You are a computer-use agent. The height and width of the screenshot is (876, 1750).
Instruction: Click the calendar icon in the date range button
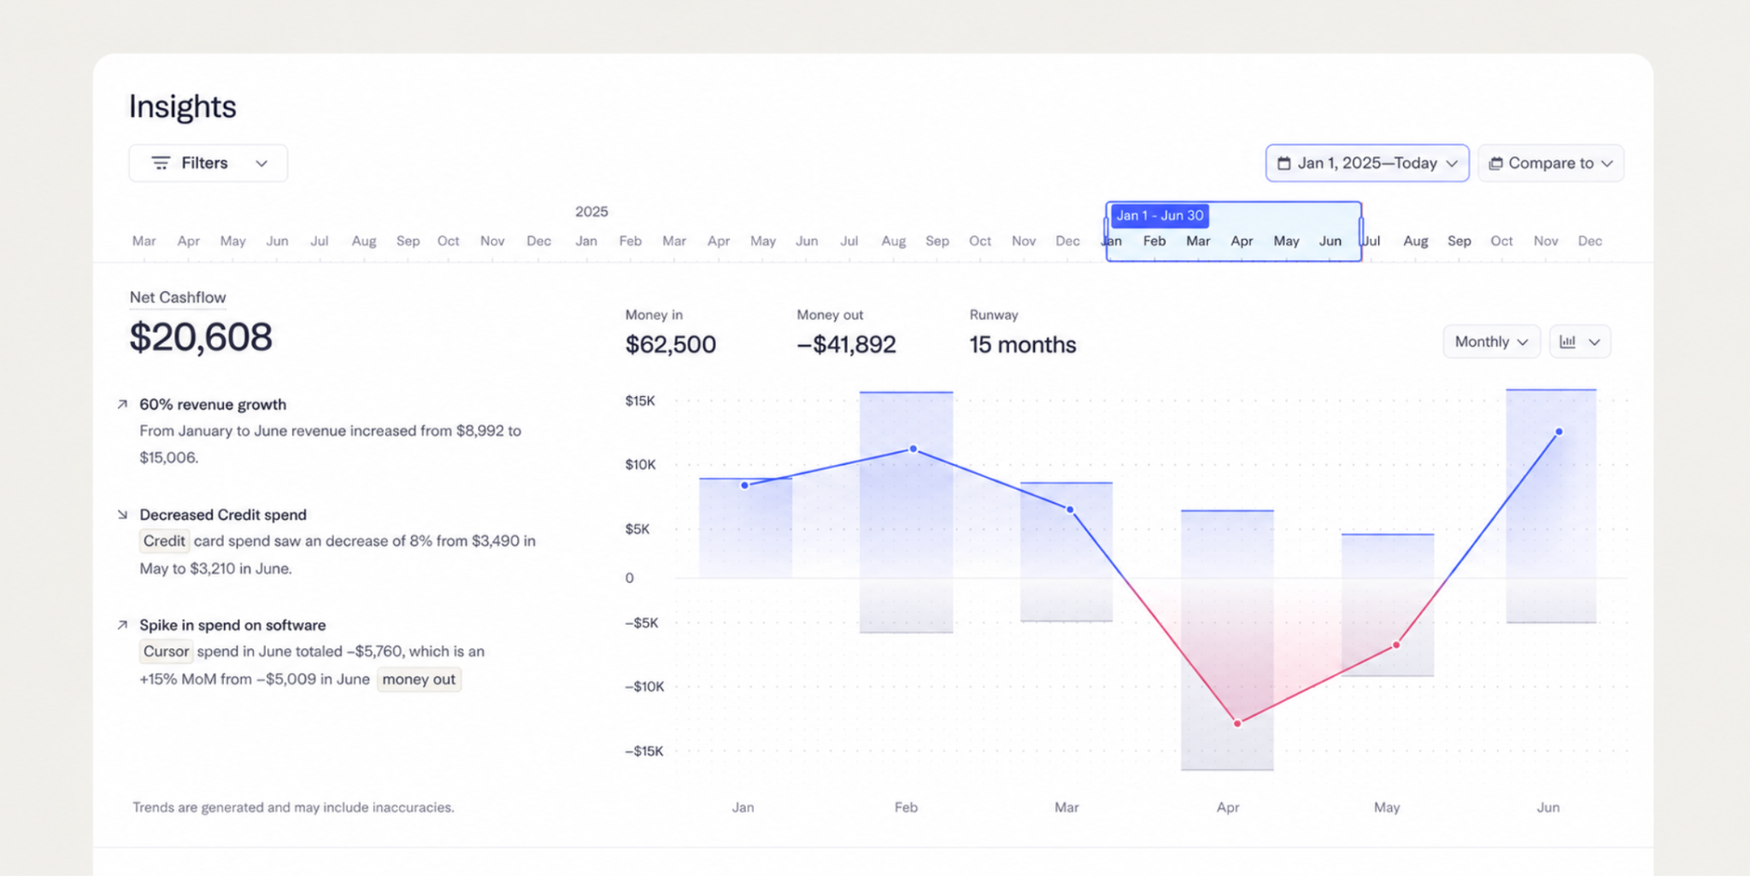[x=1283, y=163]
